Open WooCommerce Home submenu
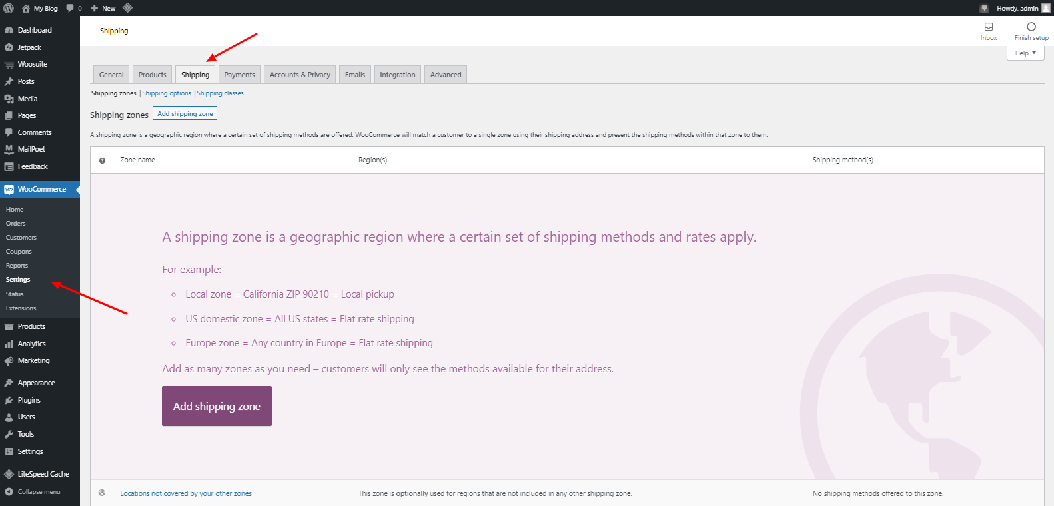 coord(15,210)
